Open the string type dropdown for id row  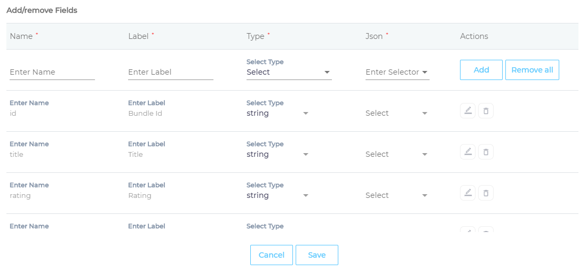tap(278, 113)
